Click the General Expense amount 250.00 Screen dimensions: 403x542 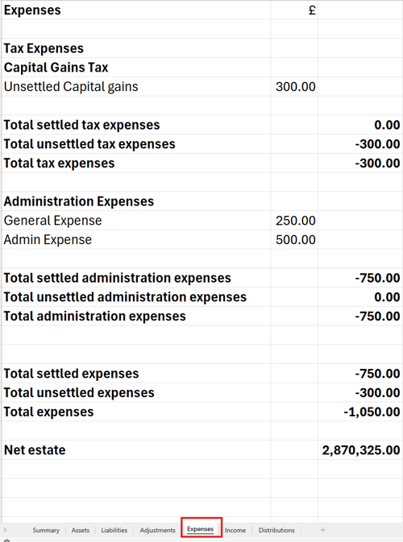point(294,221)
